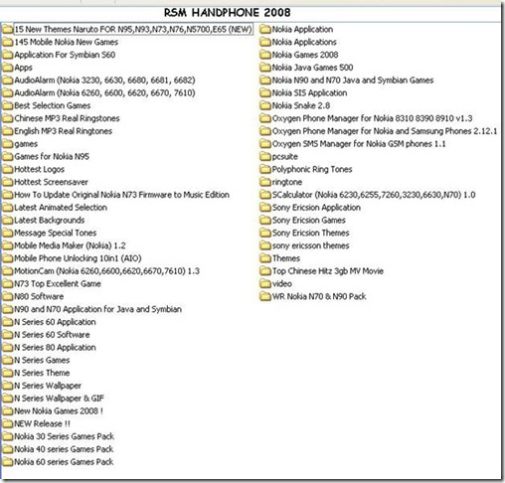505x483 pixels.
Task: Select Mobile Phone Unlocking 10in1 (AIO) label
Action: [78, 258]
